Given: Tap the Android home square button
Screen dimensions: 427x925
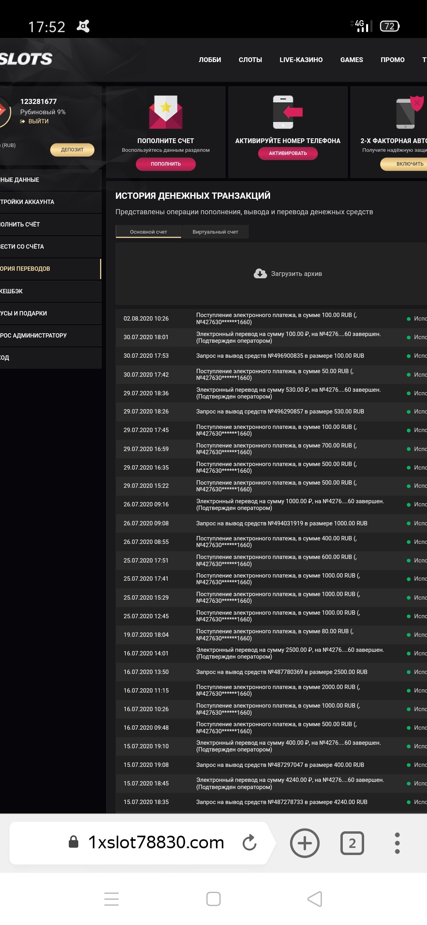Looking at the screenshot, I should [213, 899].
